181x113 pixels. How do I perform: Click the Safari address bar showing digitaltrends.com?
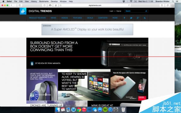[x=95, y=5]
